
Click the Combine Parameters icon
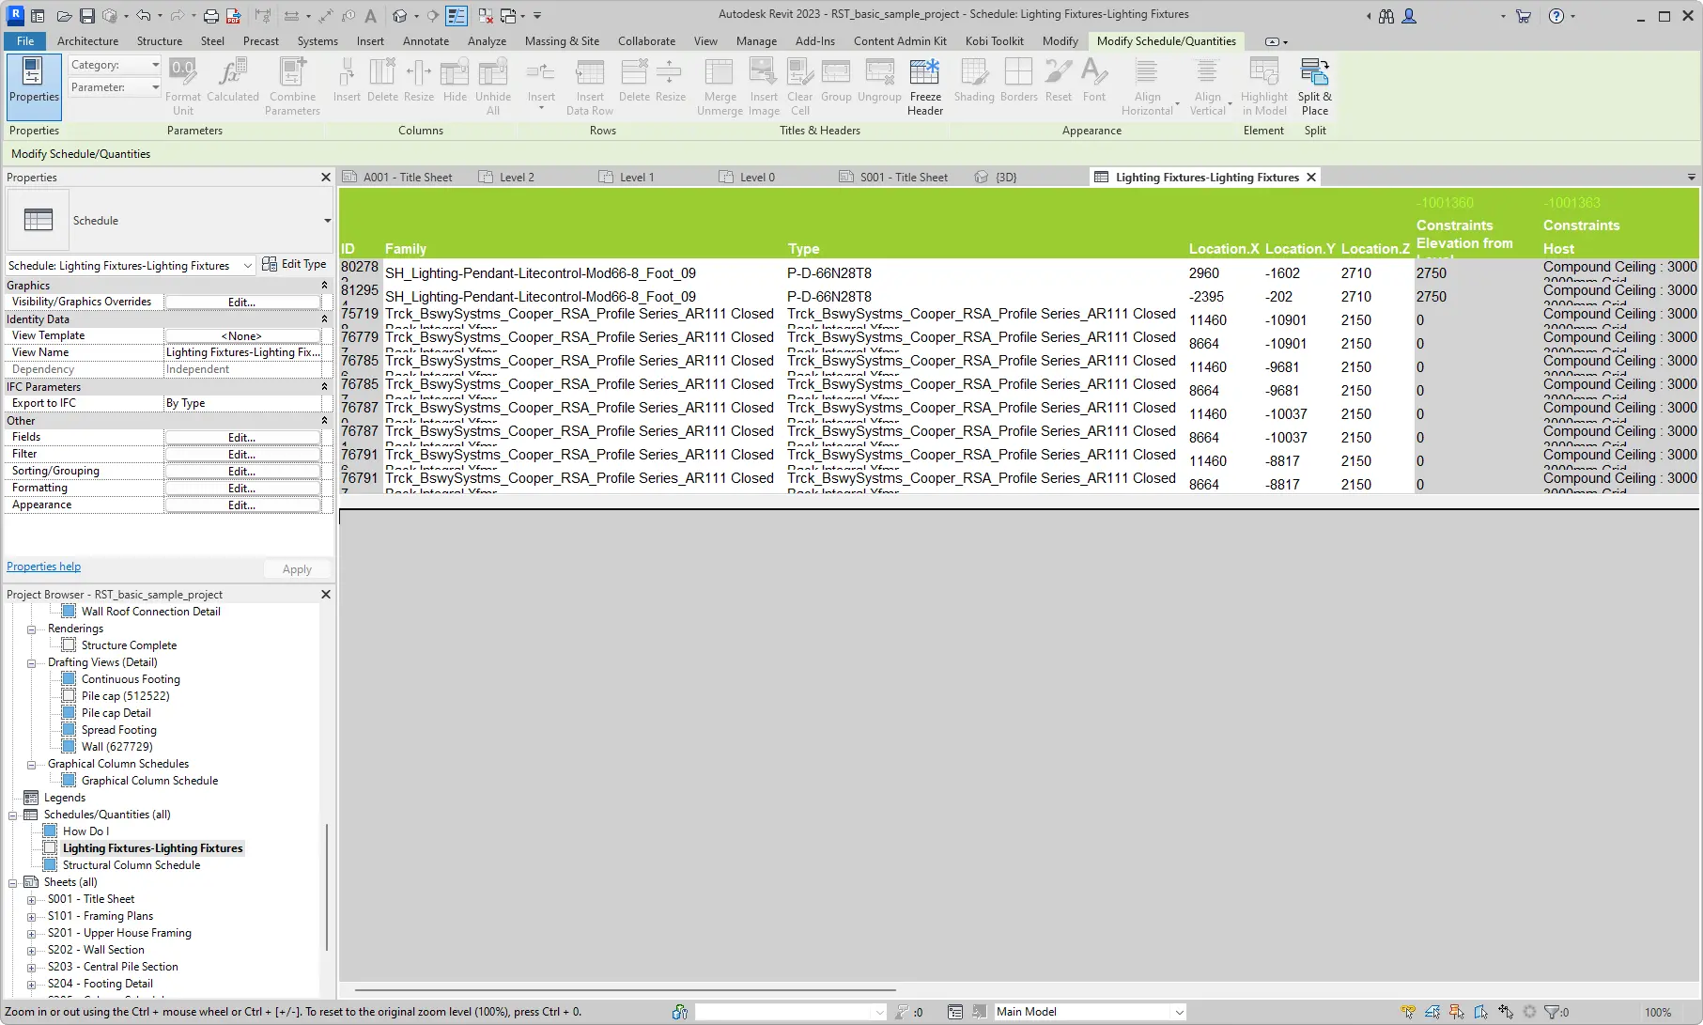292,80
